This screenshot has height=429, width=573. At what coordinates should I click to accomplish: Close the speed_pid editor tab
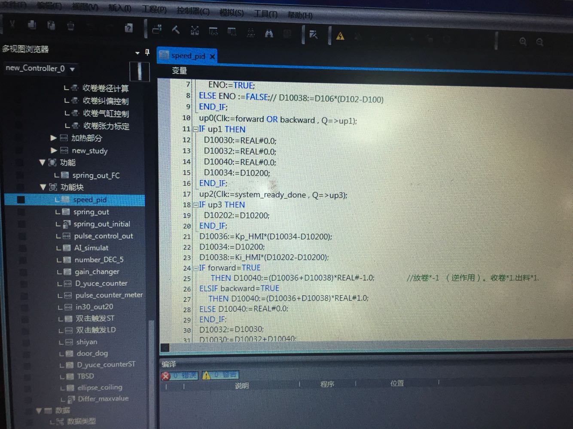[x=213, y=56]
